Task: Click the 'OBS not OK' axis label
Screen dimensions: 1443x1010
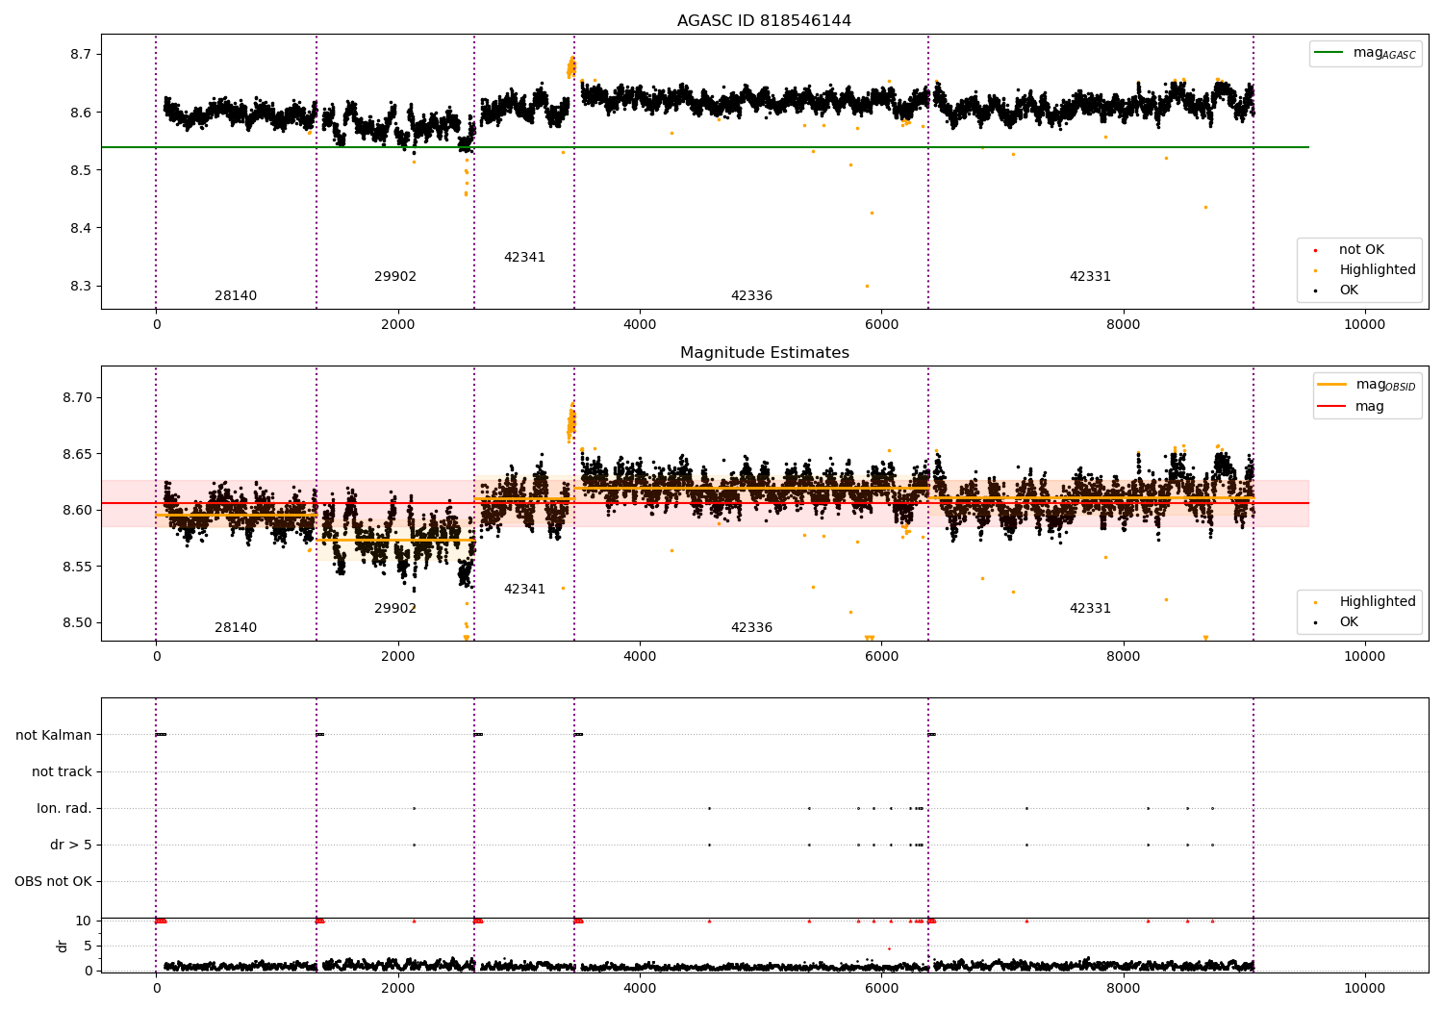Action: tap(53, 882)
